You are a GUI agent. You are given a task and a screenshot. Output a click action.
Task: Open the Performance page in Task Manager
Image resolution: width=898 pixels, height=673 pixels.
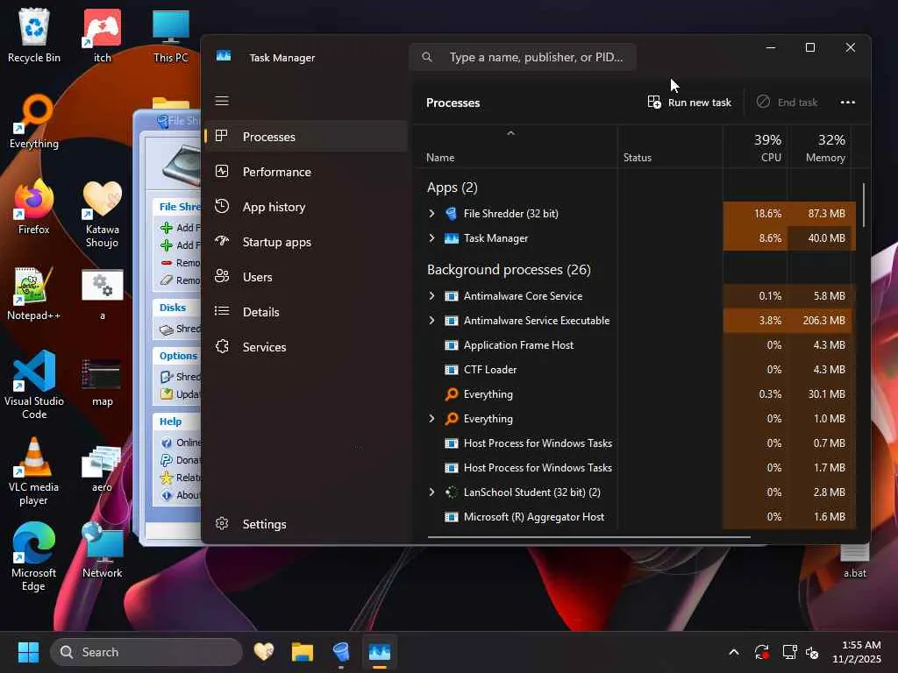(x=306, y=172)
